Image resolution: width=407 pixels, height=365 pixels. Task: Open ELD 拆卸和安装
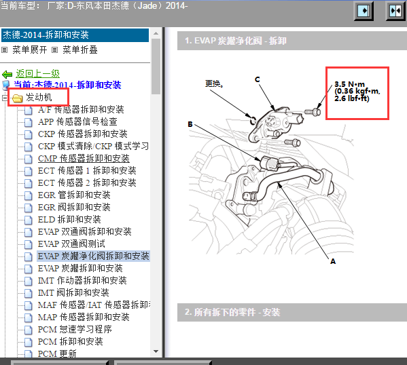[x=69, y=220]
